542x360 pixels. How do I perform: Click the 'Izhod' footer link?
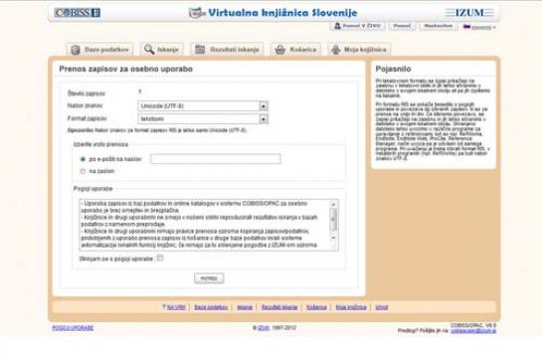click(x=382, y=307)
